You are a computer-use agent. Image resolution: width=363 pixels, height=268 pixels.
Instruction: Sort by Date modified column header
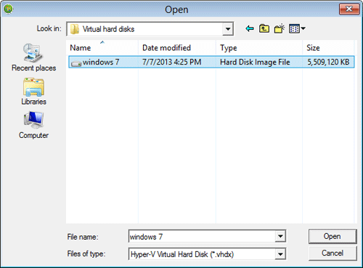[177, 48]
